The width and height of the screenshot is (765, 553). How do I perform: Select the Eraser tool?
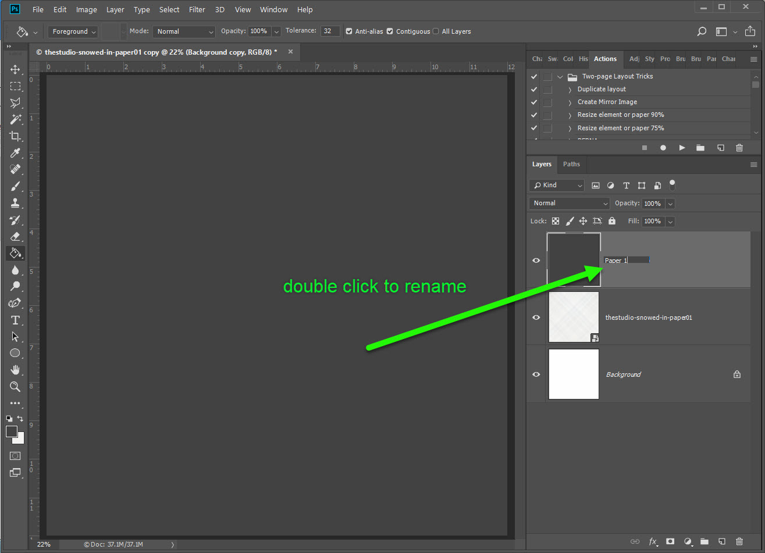(15, 236)
